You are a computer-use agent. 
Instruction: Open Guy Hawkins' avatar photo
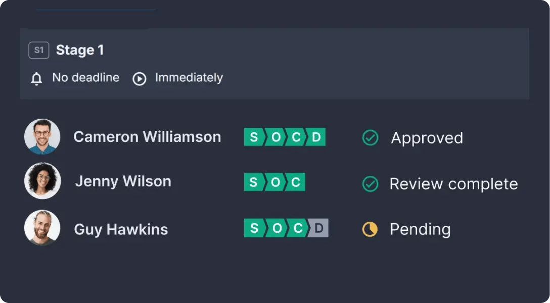[42, 228]
